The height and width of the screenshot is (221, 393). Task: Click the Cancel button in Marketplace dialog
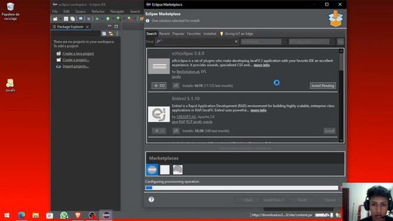(330, 200)
